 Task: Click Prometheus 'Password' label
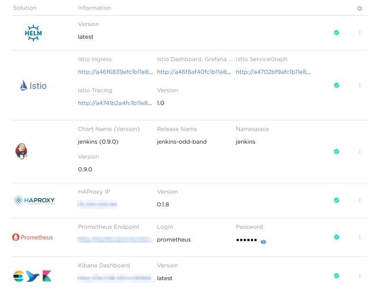coord(249,227)
